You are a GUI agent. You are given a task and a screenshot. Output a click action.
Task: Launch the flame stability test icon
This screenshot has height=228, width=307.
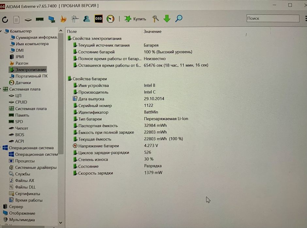coord(63,19)
